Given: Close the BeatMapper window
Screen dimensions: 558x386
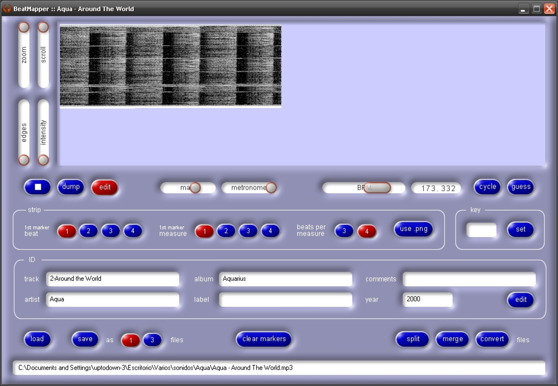Looking at the screenshot, I should (549, 9).
